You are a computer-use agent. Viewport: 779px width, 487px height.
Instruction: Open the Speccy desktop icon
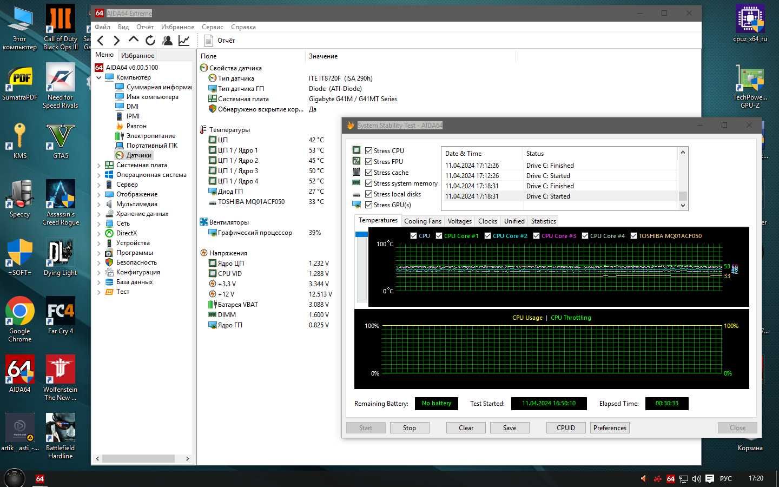(x=20, y=199)
